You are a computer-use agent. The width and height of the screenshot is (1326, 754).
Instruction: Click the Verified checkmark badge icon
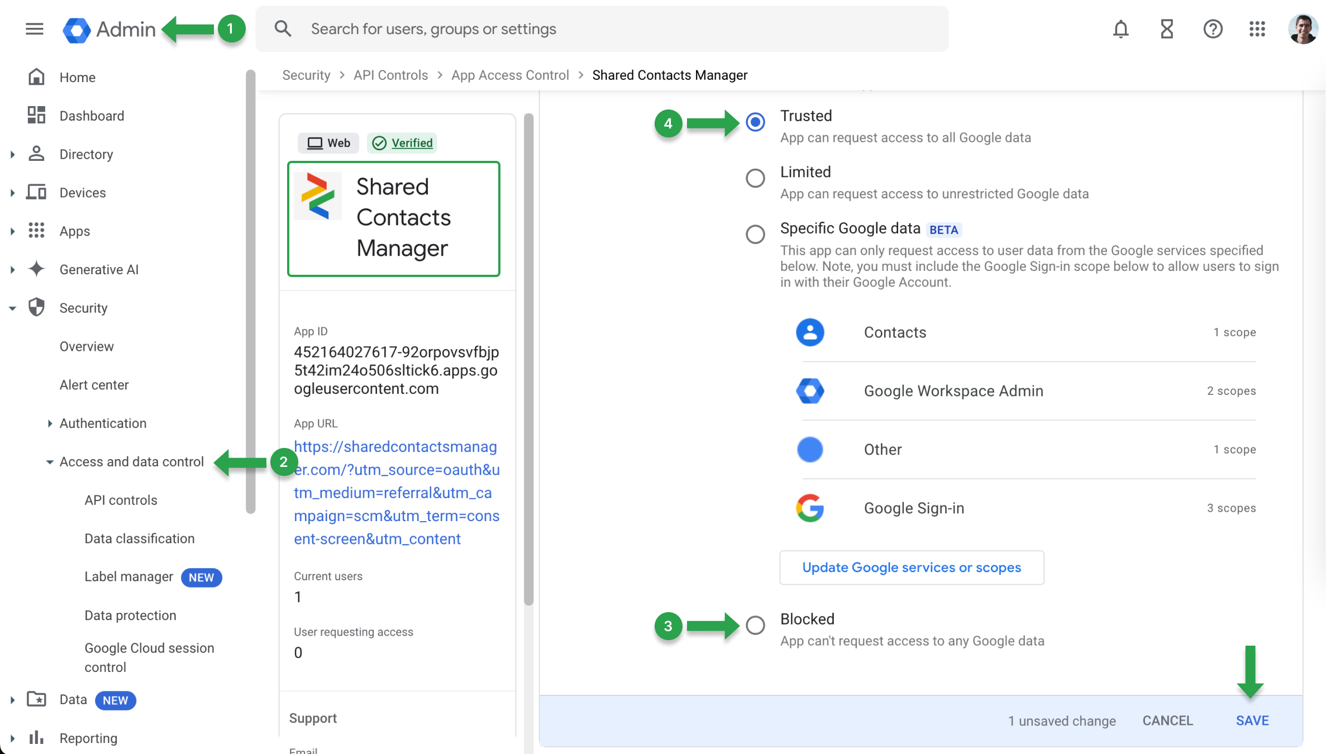click(379, 143)
